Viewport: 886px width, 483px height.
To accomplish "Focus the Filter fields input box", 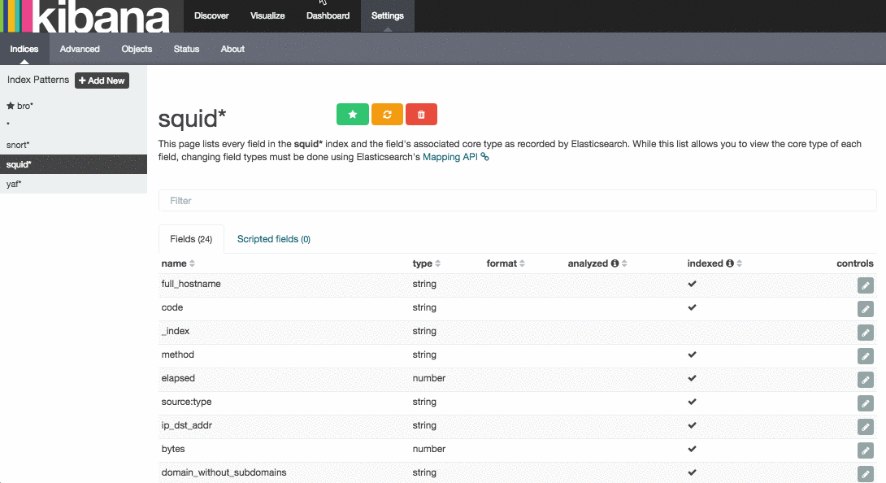I will click(517, 201).
